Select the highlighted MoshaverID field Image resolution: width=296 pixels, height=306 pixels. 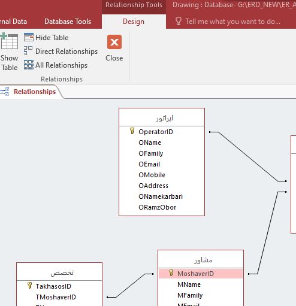(x=201, y=274)
